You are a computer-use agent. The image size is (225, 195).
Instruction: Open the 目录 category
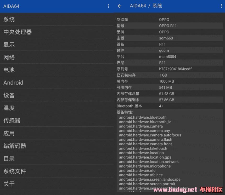(57, 158)
